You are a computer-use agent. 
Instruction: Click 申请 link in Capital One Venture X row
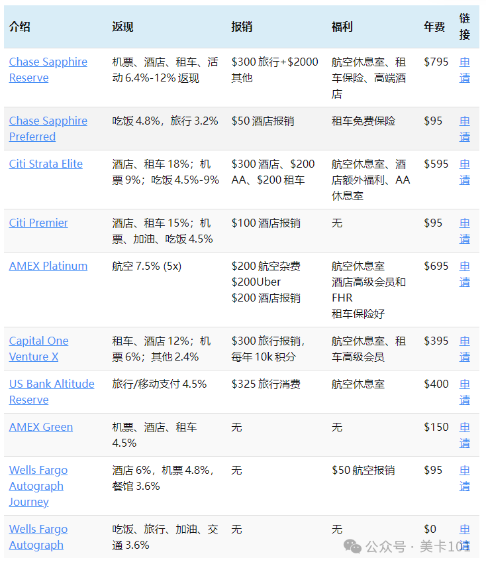pyautogui.click(x=465, y=349)
